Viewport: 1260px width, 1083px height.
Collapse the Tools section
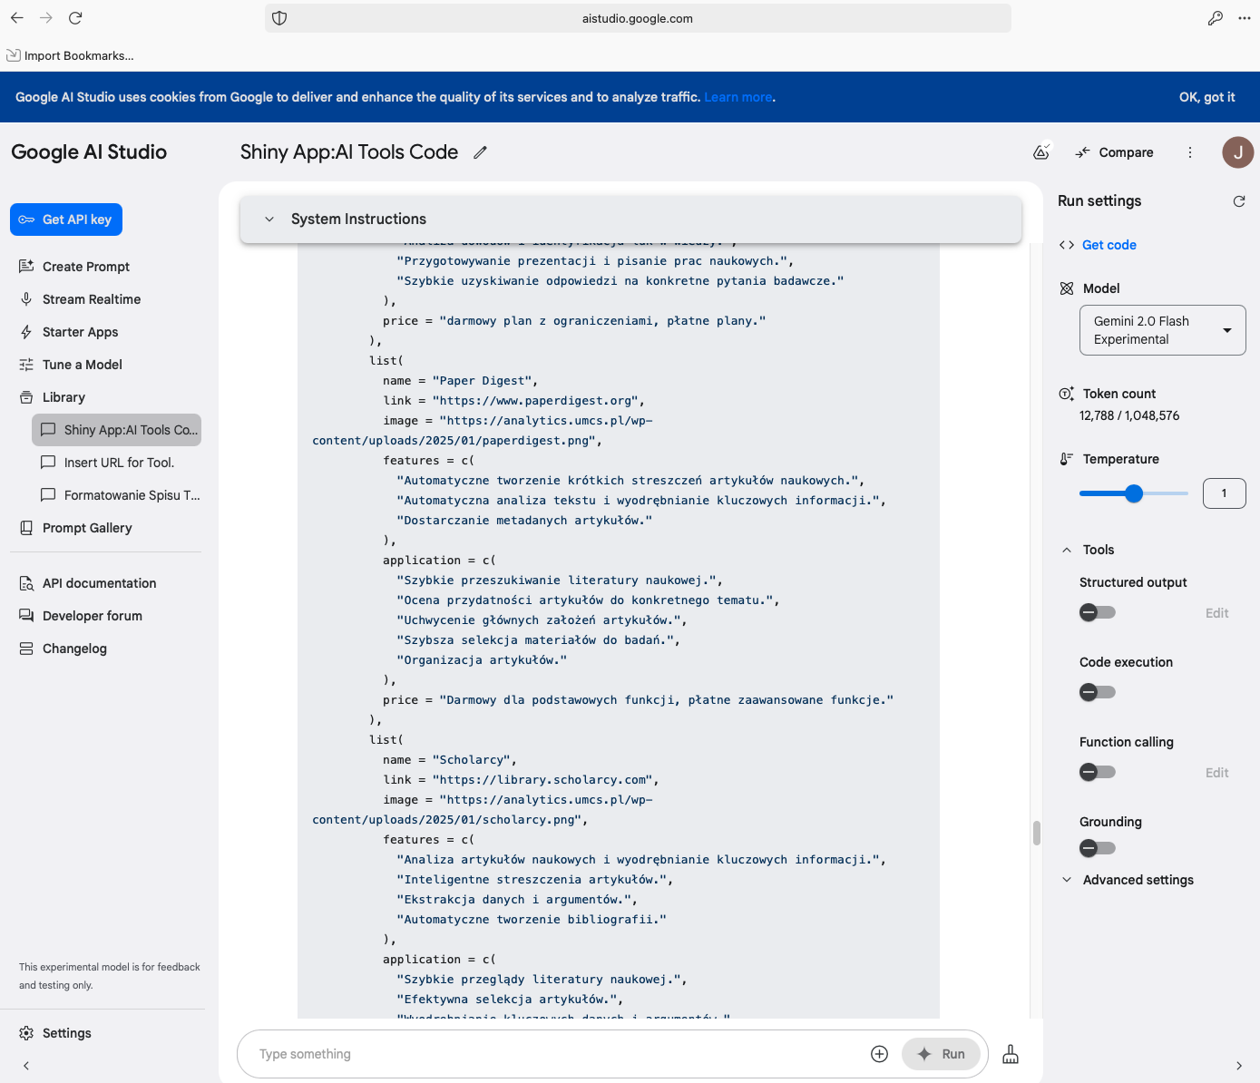coord(1067,550)
